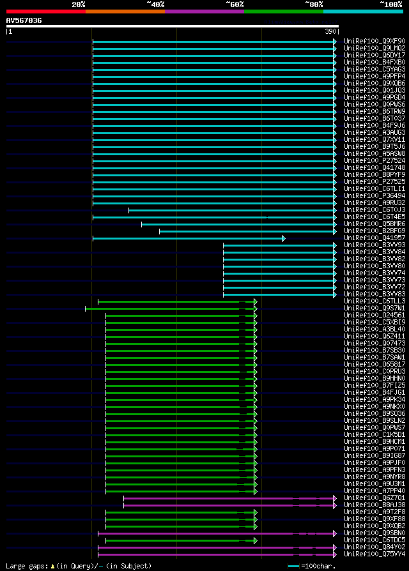Click the green alignment bar for UniRef100_B7SB30
409x571 pixels.
(x=181, y=351)
